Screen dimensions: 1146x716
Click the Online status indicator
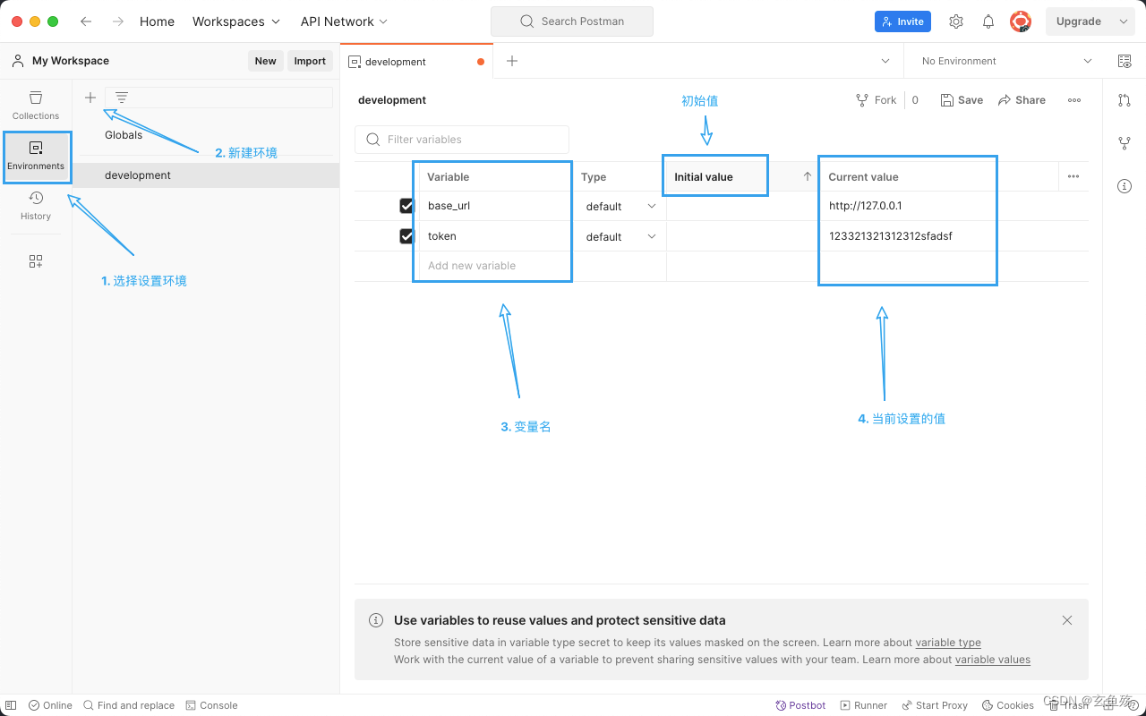pyautogui.click(x=50, y=705)
